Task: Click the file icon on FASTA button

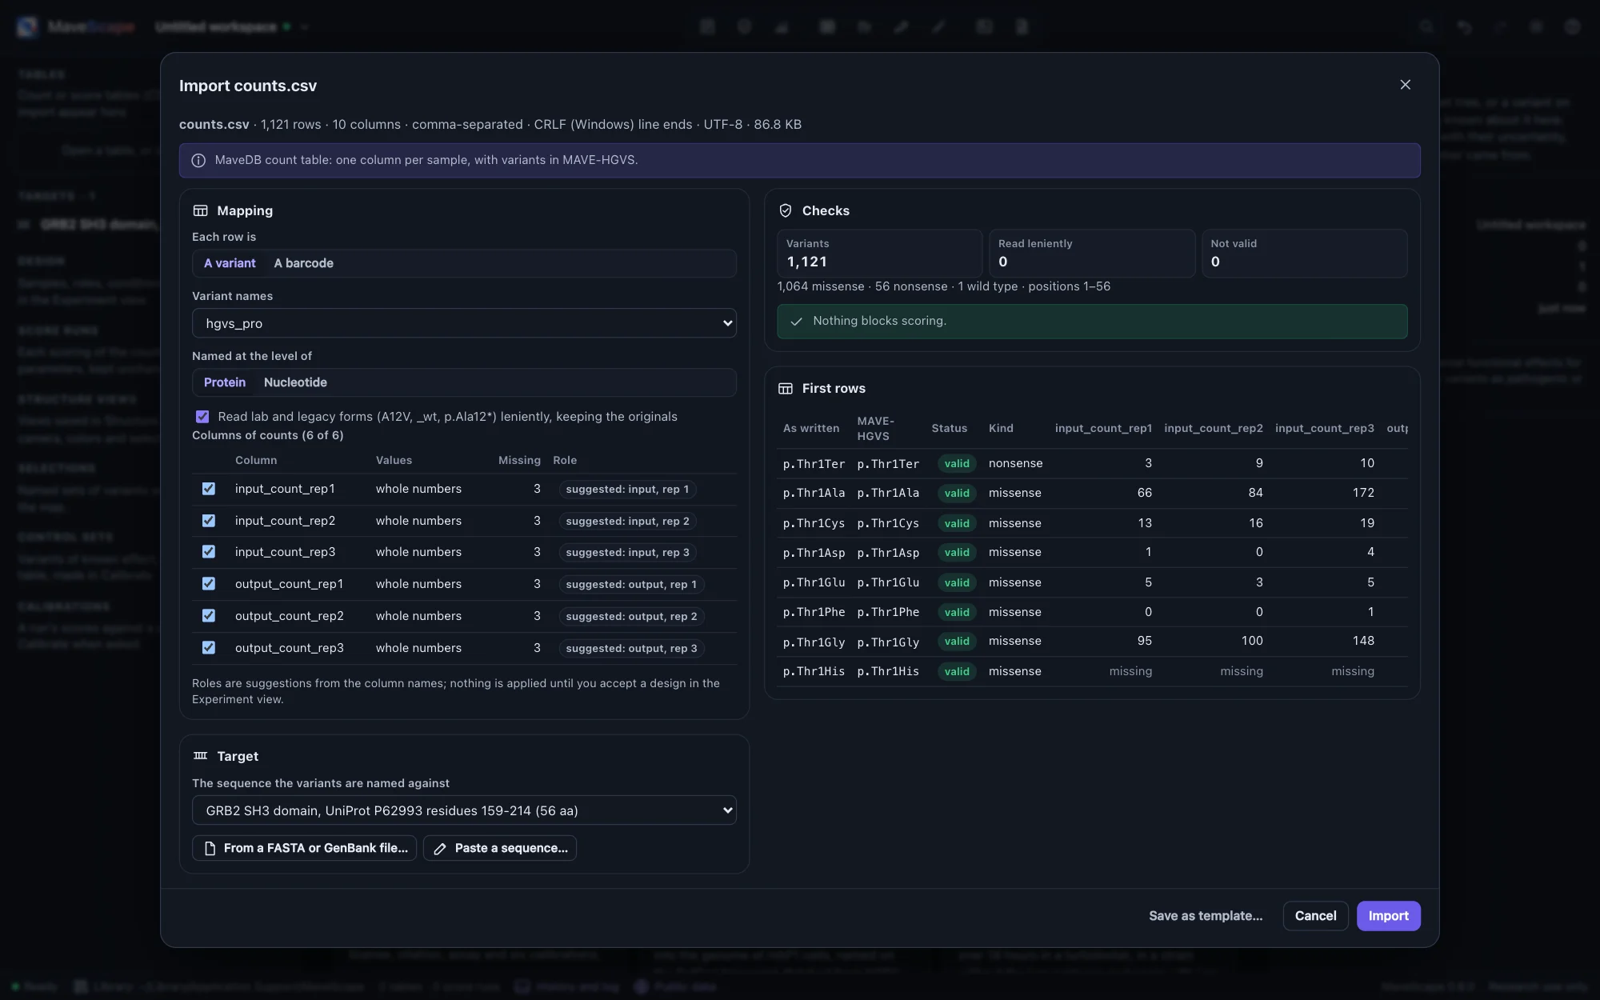Action: pos(210,849)
